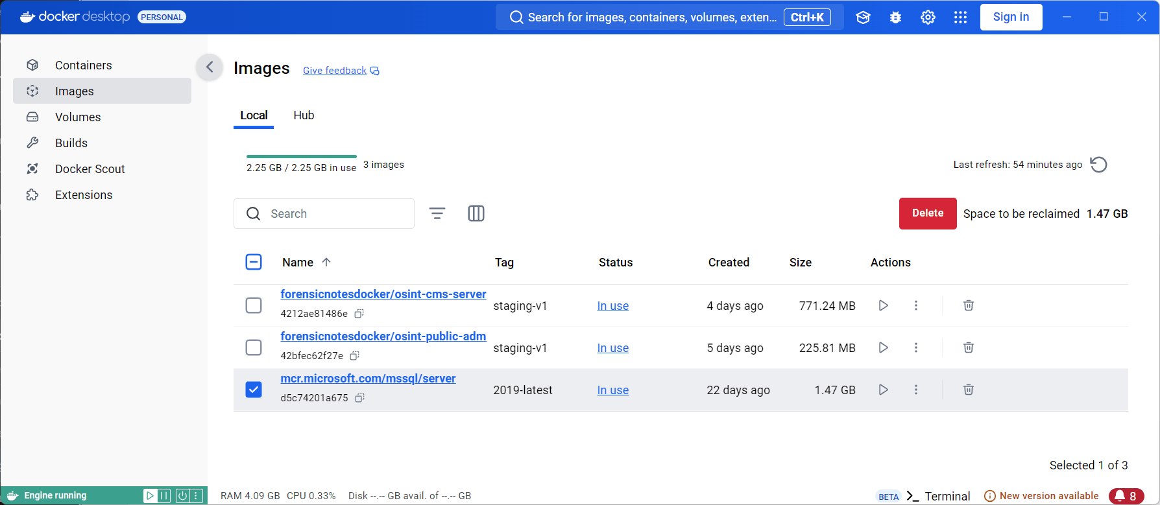The width and height of the screenshot is (1160, 505).
Task: Delete the mssql/server image with trash icon
Action: tap(969, 390)
